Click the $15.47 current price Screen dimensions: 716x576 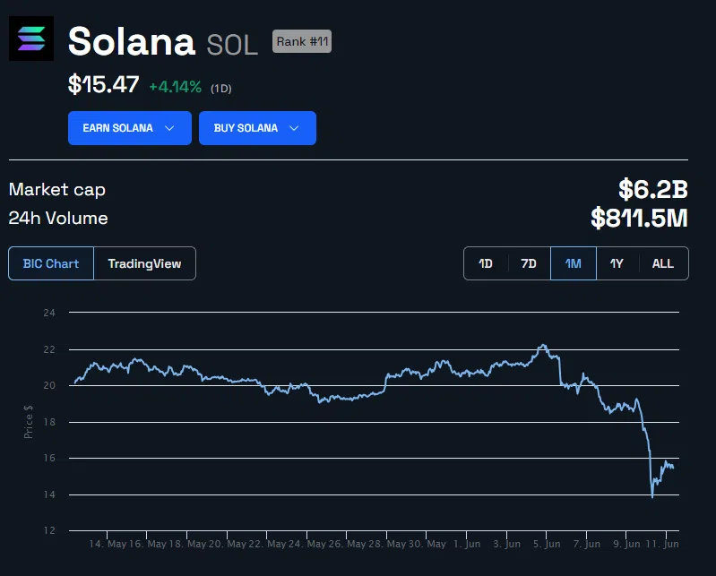[x=104, y=85]
